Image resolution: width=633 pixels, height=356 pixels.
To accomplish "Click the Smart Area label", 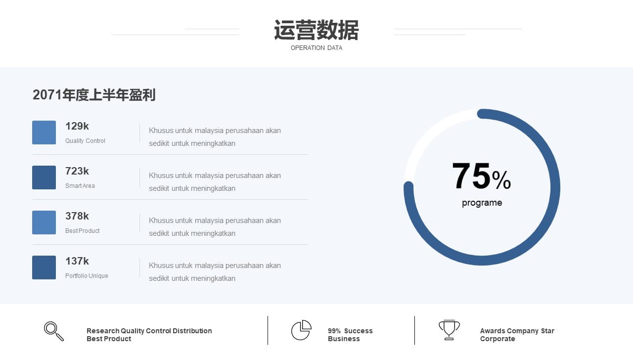I will click(x=80, y=186).
